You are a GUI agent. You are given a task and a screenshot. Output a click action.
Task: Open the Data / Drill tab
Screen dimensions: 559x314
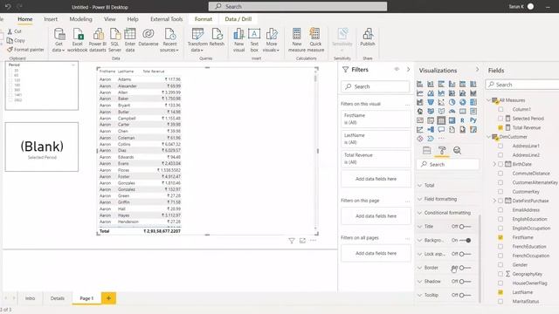[238, 19]
